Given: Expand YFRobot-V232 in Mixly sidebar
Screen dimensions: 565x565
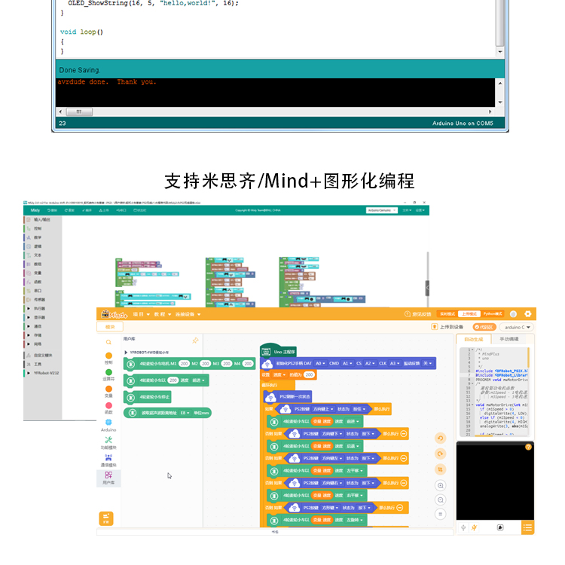Looking at the screenshot, I should click(29, 373).
